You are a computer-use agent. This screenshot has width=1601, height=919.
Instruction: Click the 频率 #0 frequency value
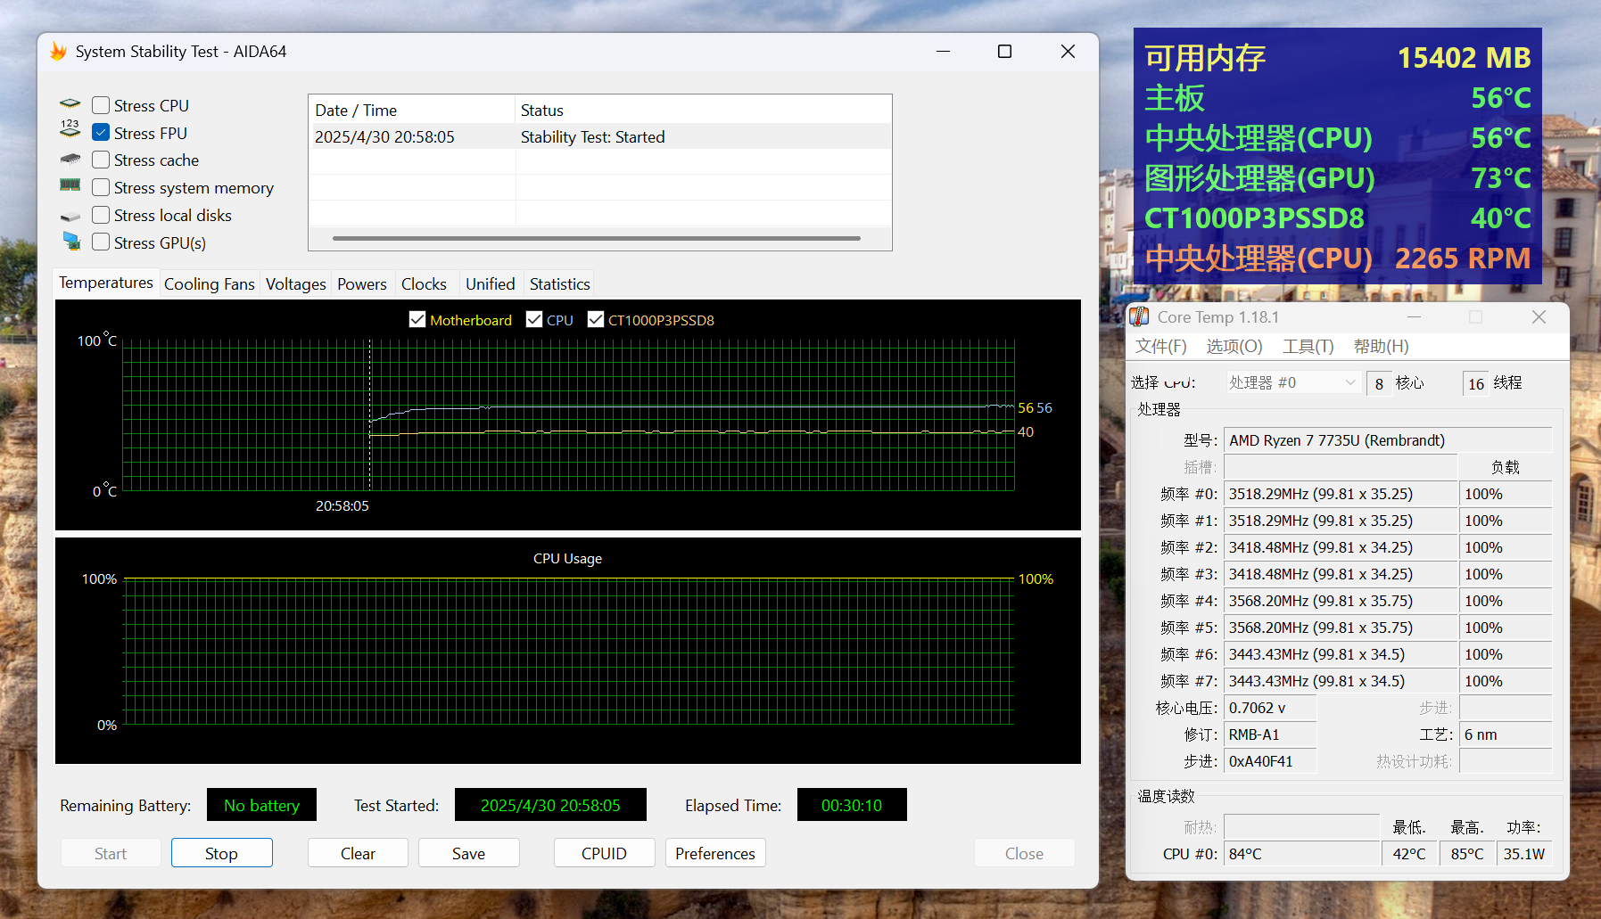click(x=1340, y=494)
